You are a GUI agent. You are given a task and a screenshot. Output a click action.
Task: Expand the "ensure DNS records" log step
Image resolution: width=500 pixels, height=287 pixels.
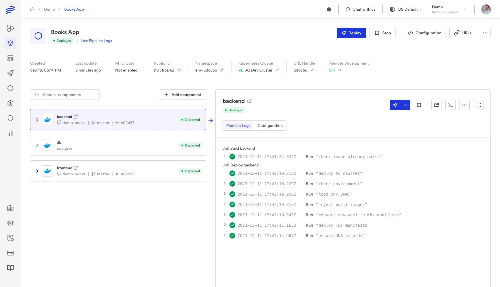tap(225, 235)
